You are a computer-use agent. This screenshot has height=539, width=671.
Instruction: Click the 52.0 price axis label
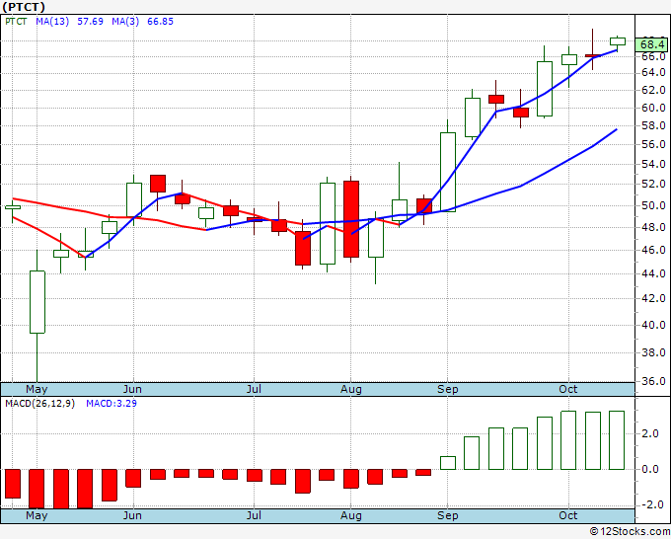pyautogui.click(x=653, y=185)
